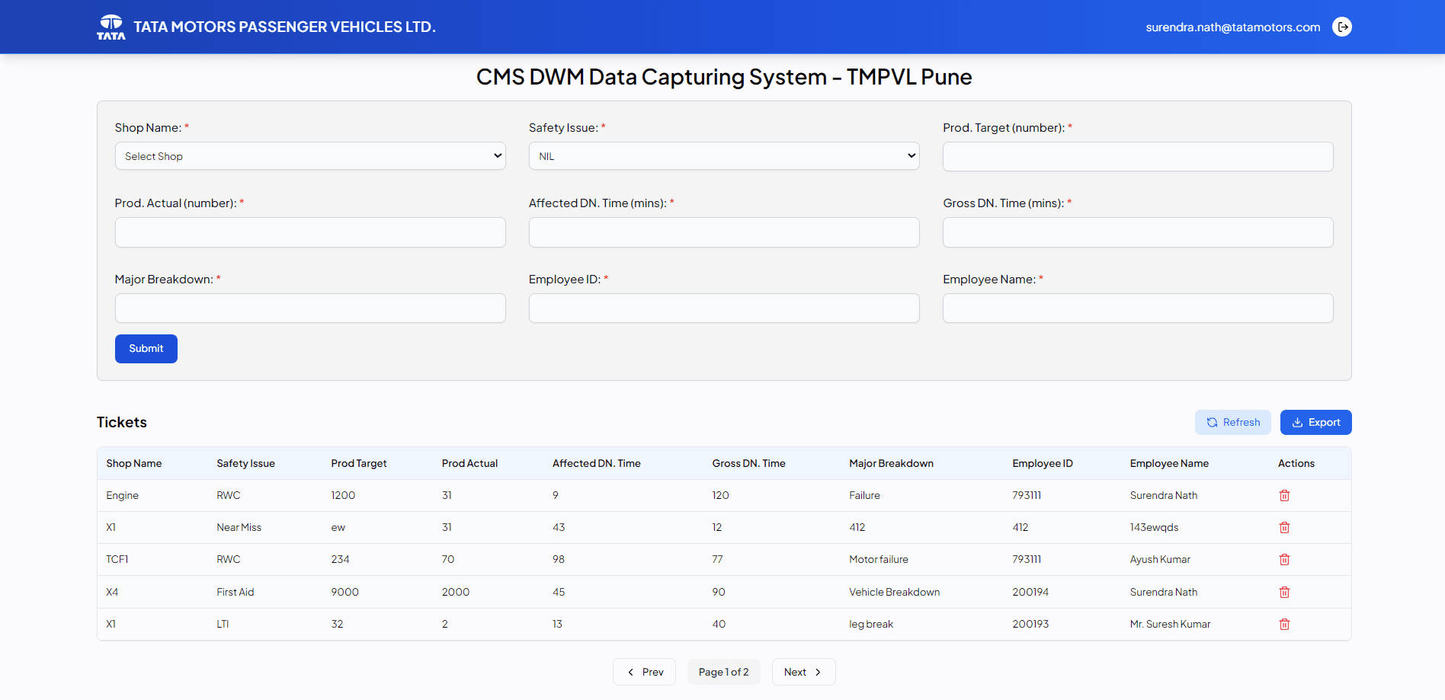Click the Page 1 of 2 indicator
The height and width of the screenshot is (700, 1445).
pos(723,672)
